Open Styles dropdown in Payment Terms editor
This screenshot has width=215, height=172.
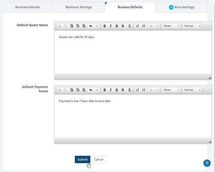pos(171,90)
